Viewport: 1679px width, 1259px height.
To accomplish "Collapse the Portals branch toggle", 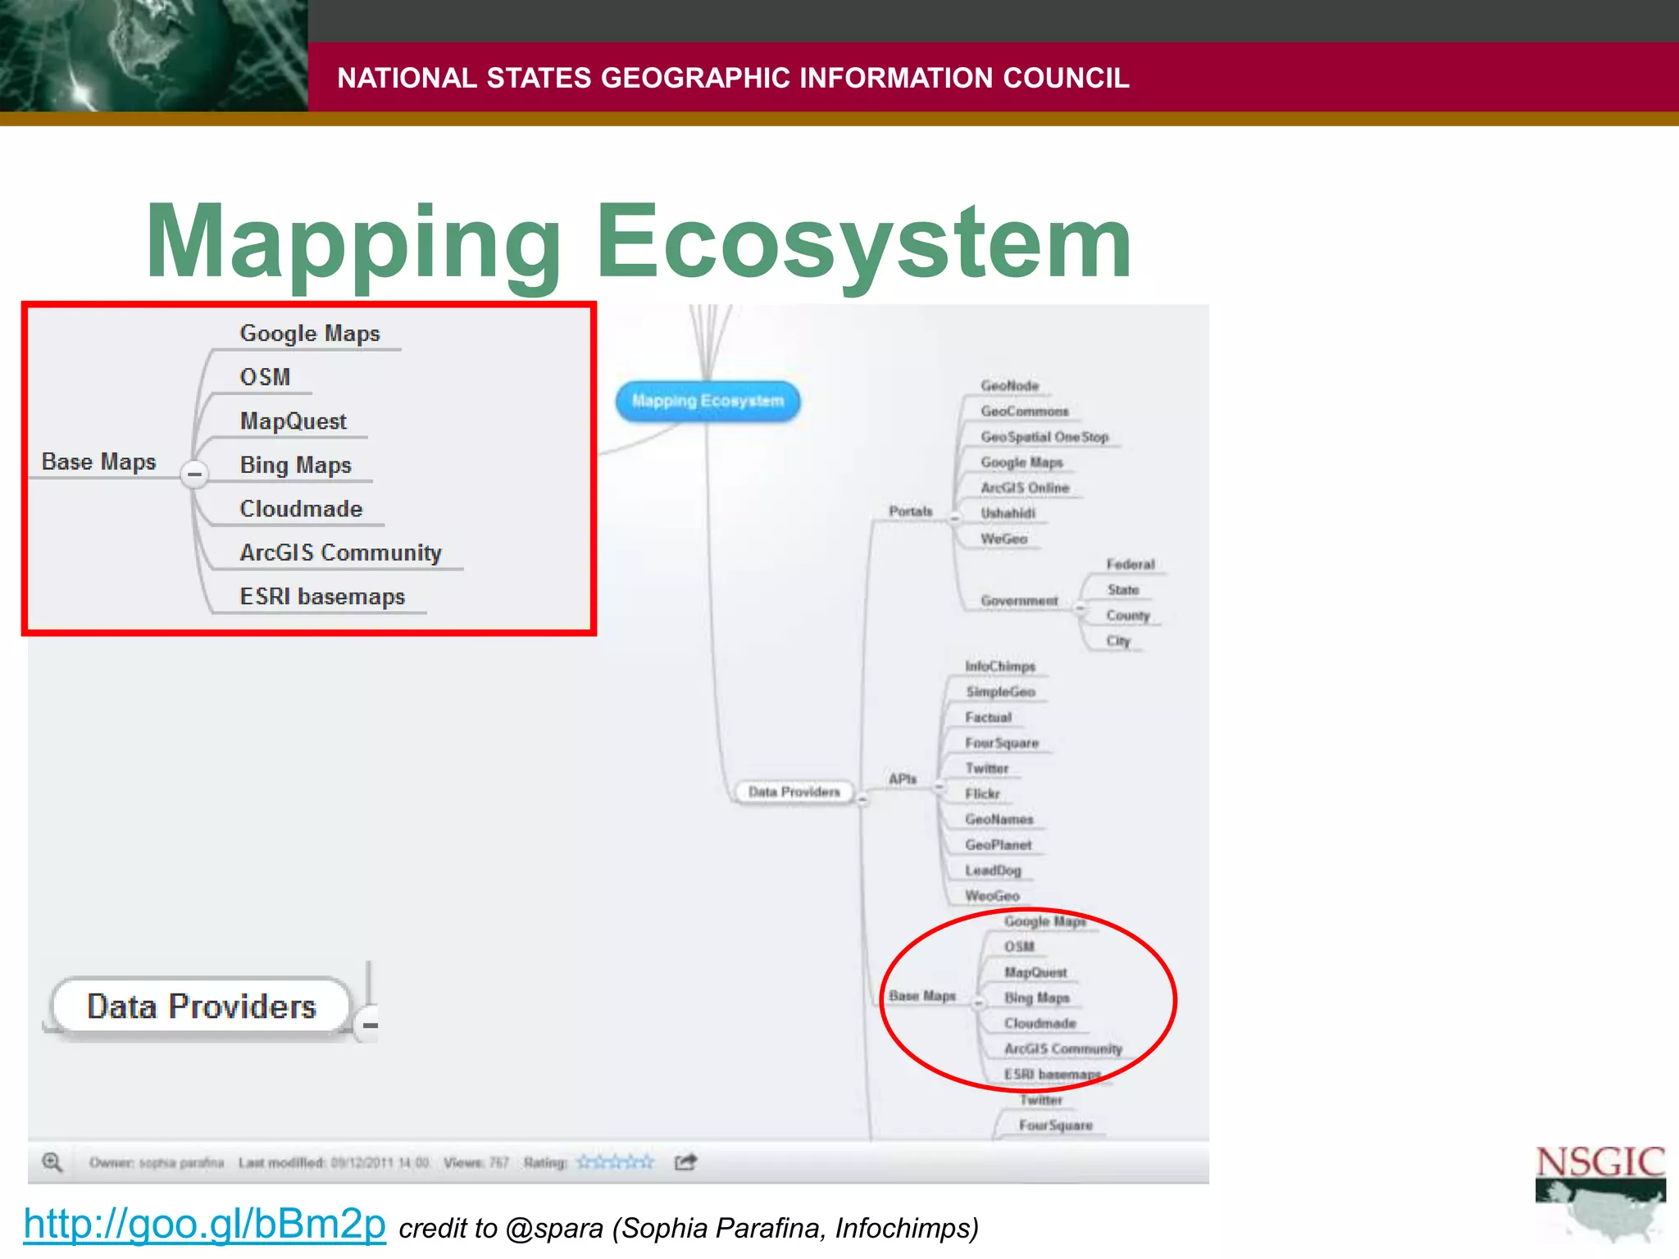I will 954,518.
